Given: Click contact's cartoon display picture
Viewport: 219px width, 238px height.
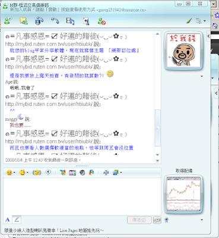Looking at the screenshot, I should (183, 51).
